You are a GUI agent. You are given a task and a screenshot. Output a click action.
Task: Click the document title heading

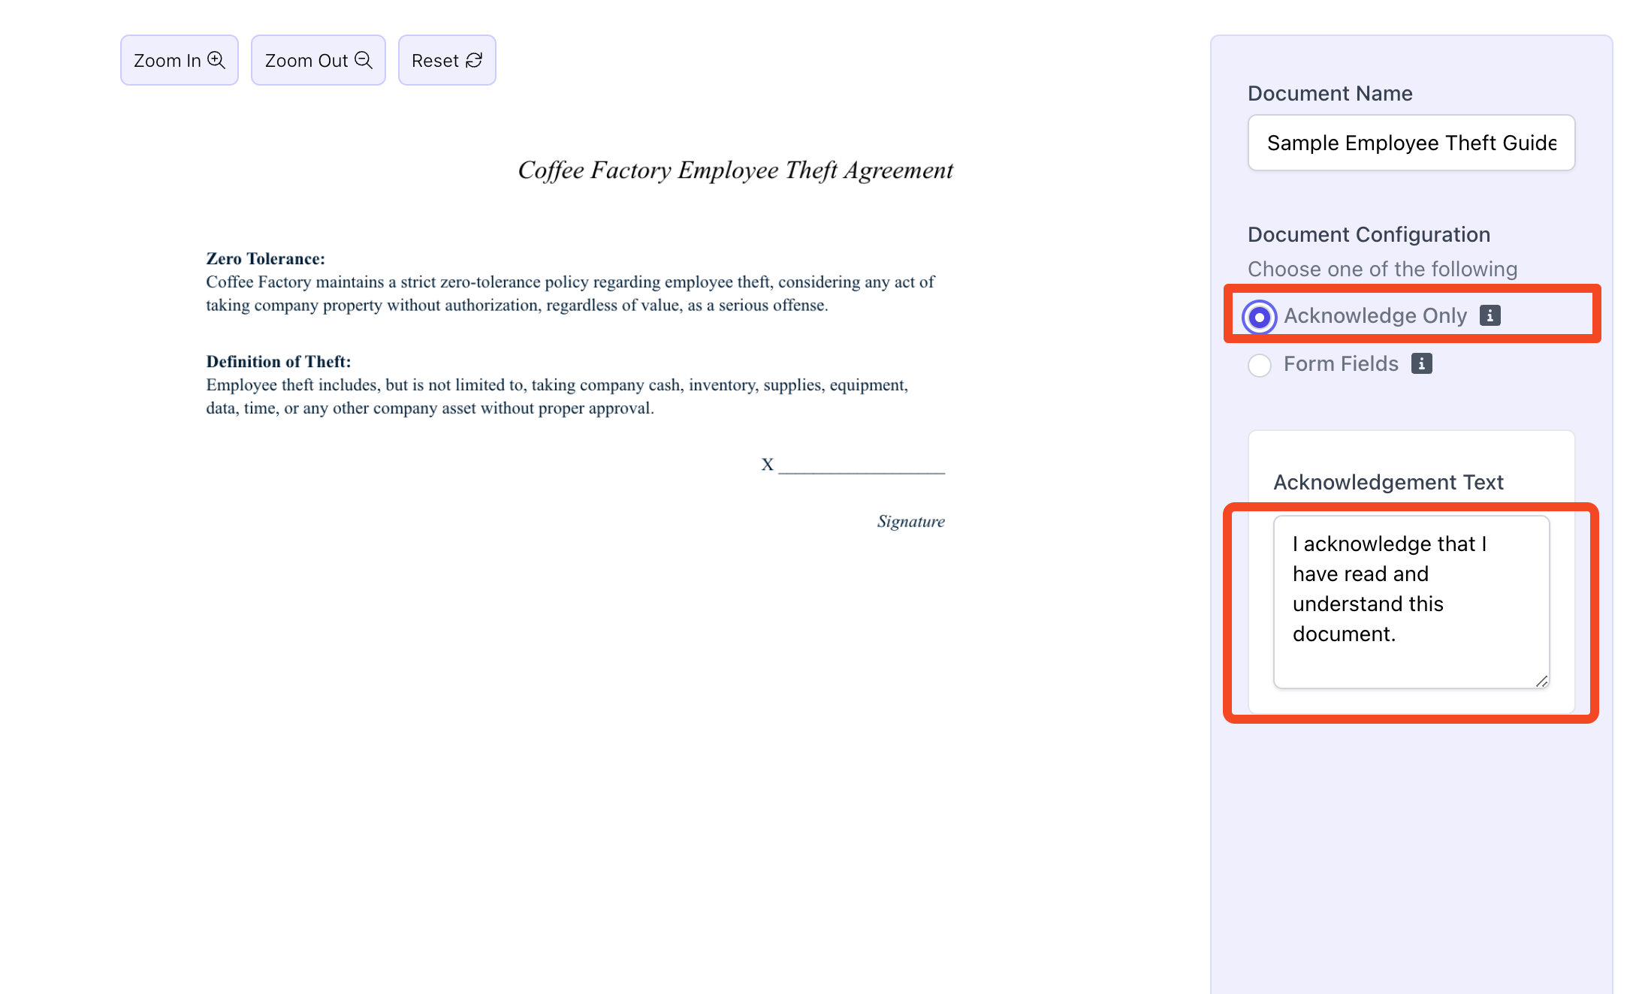click(x=735, y=170)
